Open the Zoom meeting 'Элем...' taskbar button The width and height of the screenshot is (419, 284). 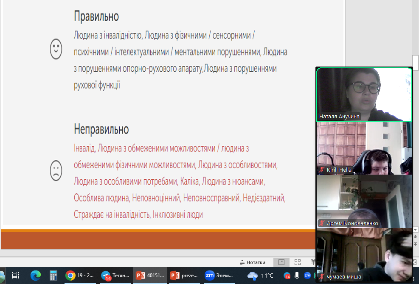219,276
